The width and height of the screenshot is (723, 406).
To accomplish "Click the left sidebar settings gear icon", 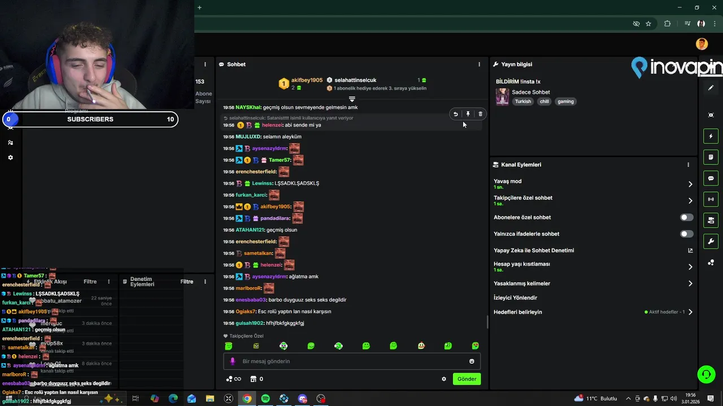I will [x=10, y=158].
